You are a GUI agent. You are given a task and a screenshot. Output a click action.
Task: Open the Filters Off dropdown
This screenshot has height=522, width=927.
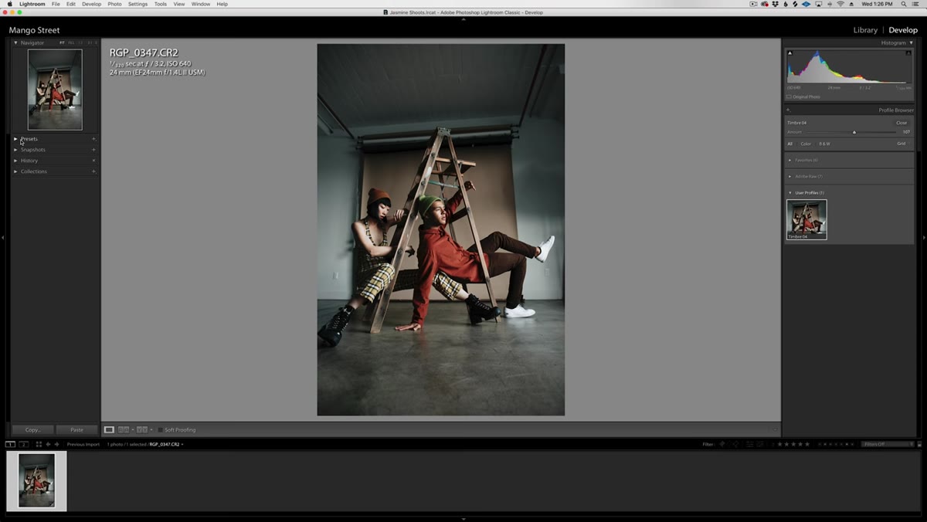coord(888,444)
